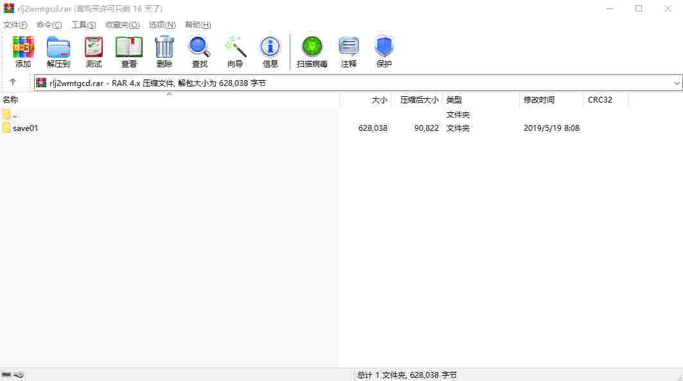Click the parent '..' folder icon
Viewport: 683px width, 381px height.
coord(6,114)
